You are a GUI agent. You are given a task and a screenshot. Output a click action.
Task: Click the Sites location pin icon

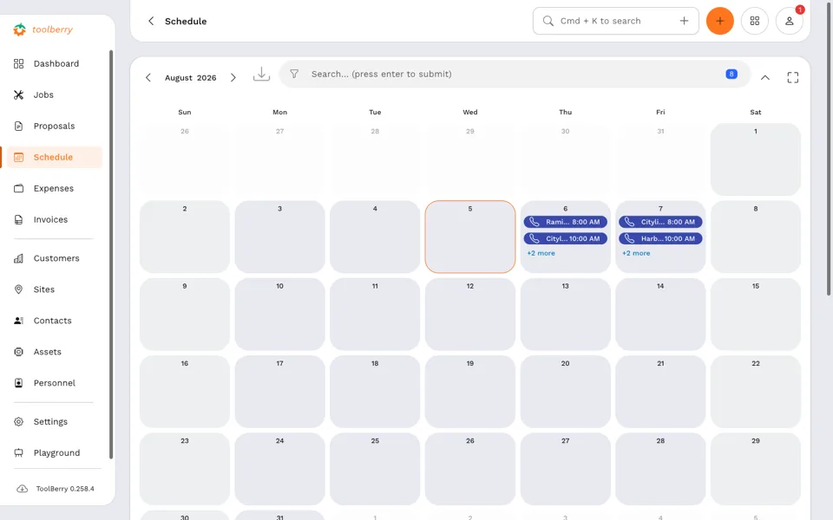[x=18, y=289]
